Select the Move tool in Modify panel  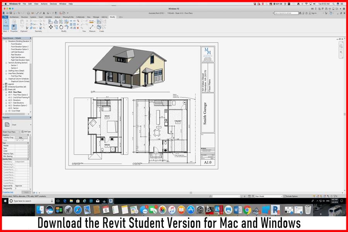click(x=51, y=27)
